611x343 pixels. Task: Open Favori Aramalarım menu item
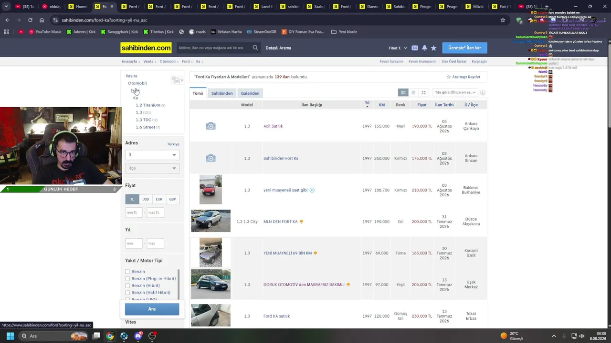click(x=422, y=61)
